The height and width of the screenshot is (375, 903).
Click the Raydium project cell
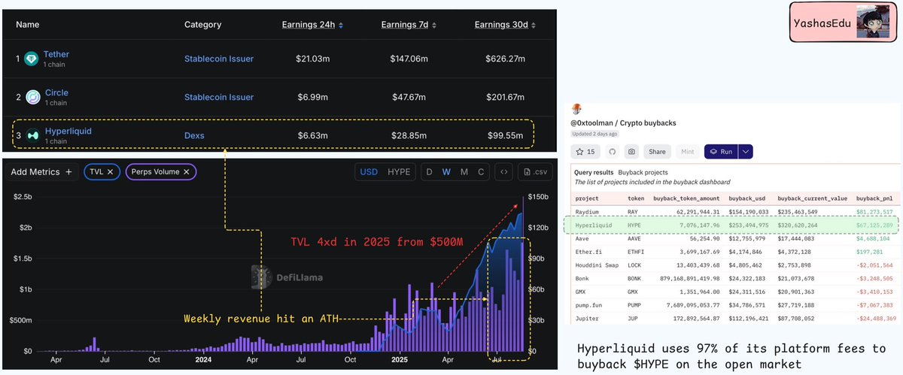pos(588,213)
